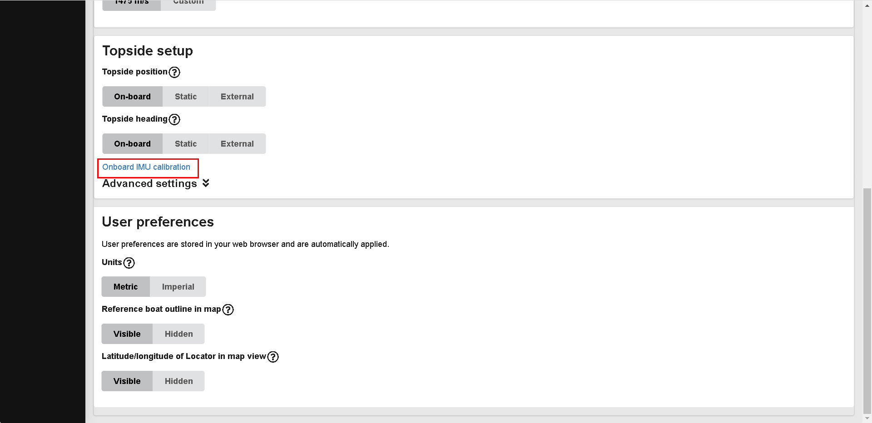Image resolution: width=872 pixels, height=423 pixels.
Task: Set Topside heading to External
Action: [237, 144]
